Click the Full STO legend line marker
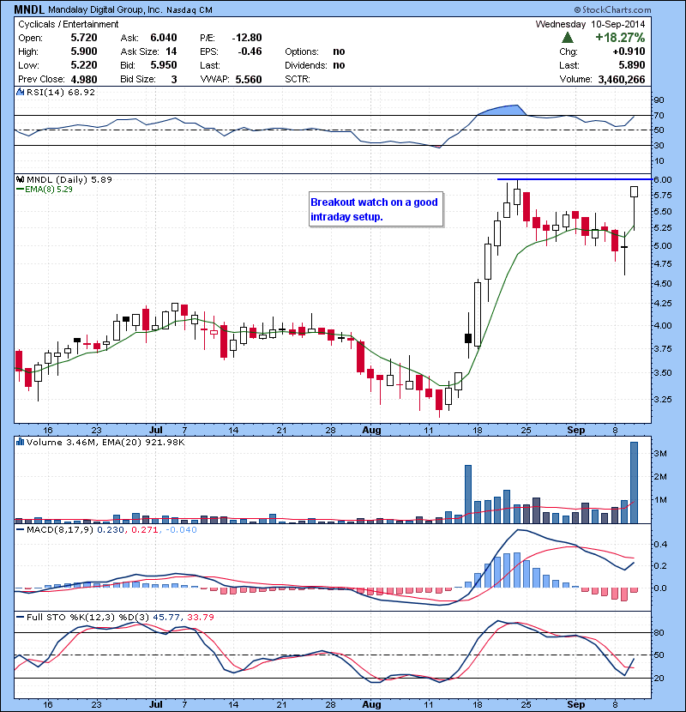686x712 pixels. [20, 617]
